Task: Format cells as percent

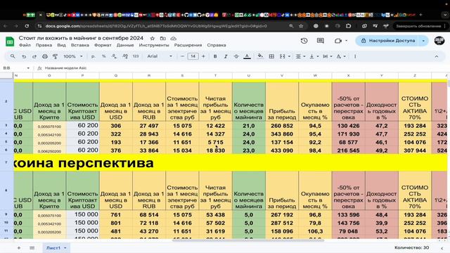Action: point(103,56)
